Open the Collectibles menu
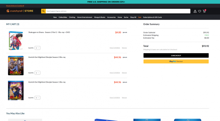 pos(63,17)
